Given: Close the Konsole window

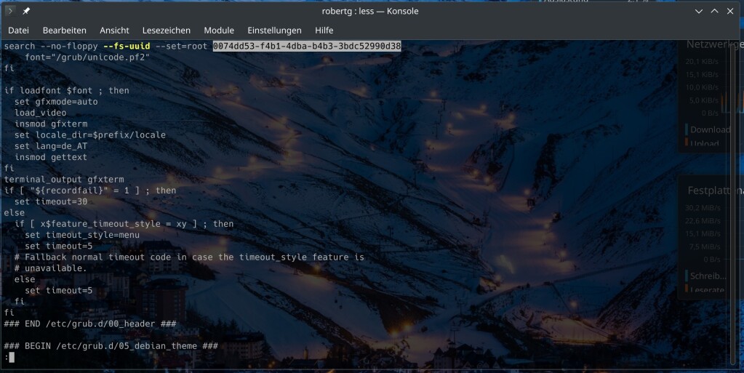Looking at the screenshot, I should point(730,11).
